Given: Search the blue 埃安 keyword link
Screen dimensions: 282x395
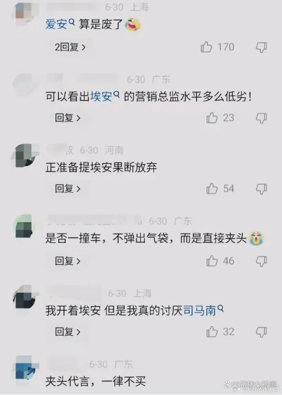Looking at the screenshot, I should coord(105,97).
